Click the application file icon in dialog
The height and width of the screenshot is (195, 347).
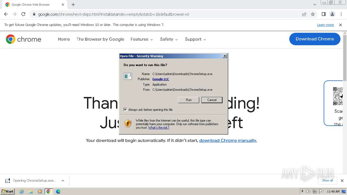pos(128,76)
